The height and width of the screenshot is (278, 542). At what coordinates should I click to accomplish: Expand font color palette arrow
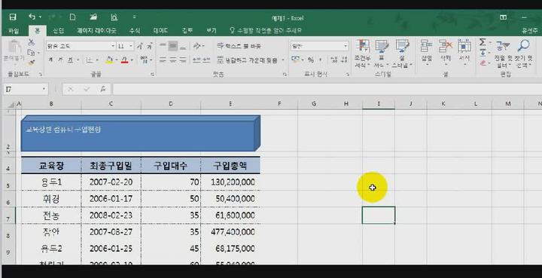[132, 60]
